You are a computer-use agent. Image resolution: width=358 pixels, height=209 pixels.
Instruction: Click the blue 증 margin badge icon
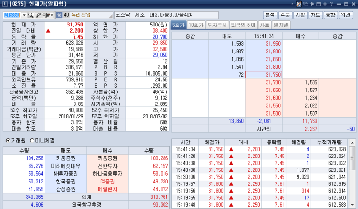point(59,15)
